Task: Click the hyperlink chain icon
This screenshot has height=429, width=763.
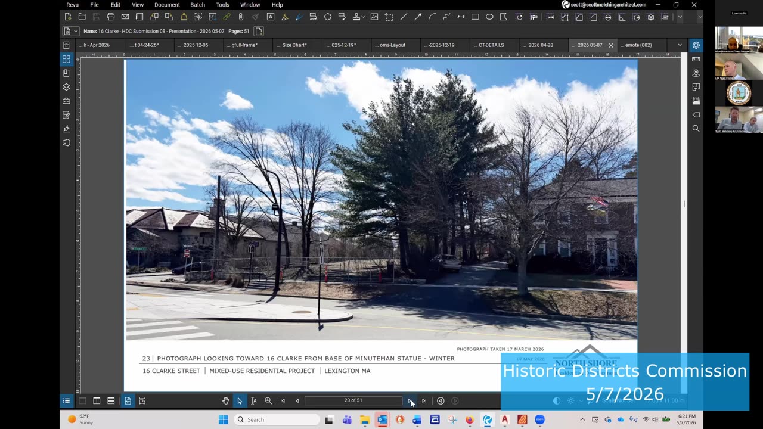Action: click(227, 17)
